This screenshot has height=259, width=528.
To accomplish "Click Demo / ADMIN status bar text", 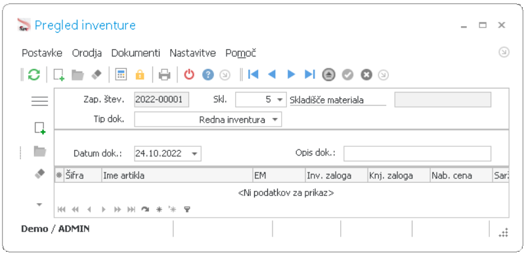I will point(55,229).
